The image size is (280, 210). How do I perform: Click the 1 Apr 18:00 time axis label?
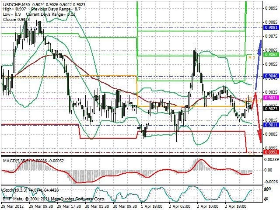[152, 206]
